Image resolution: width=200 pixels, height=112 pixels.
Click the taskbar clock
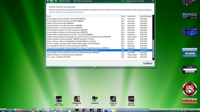click(x=192, y=110)
